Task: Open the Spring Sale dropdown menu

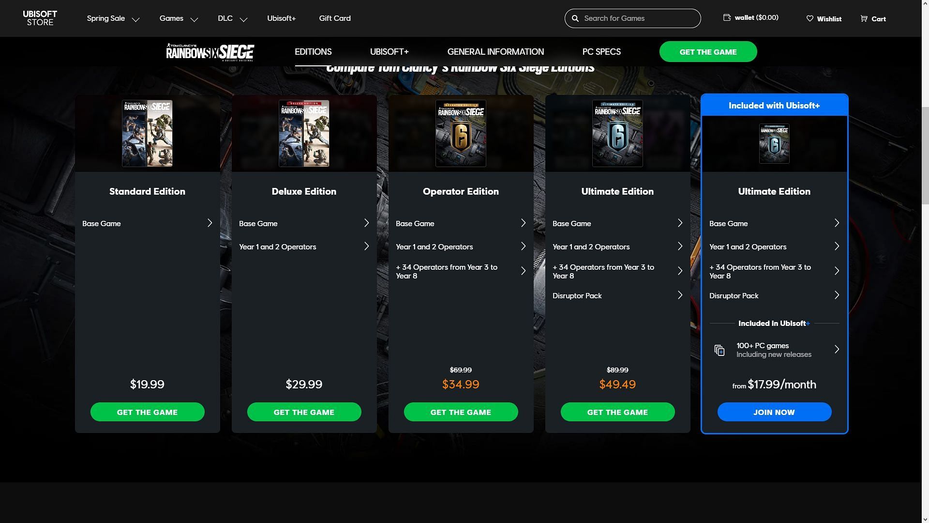Action: pyautogui.click(x=113, y=18)
